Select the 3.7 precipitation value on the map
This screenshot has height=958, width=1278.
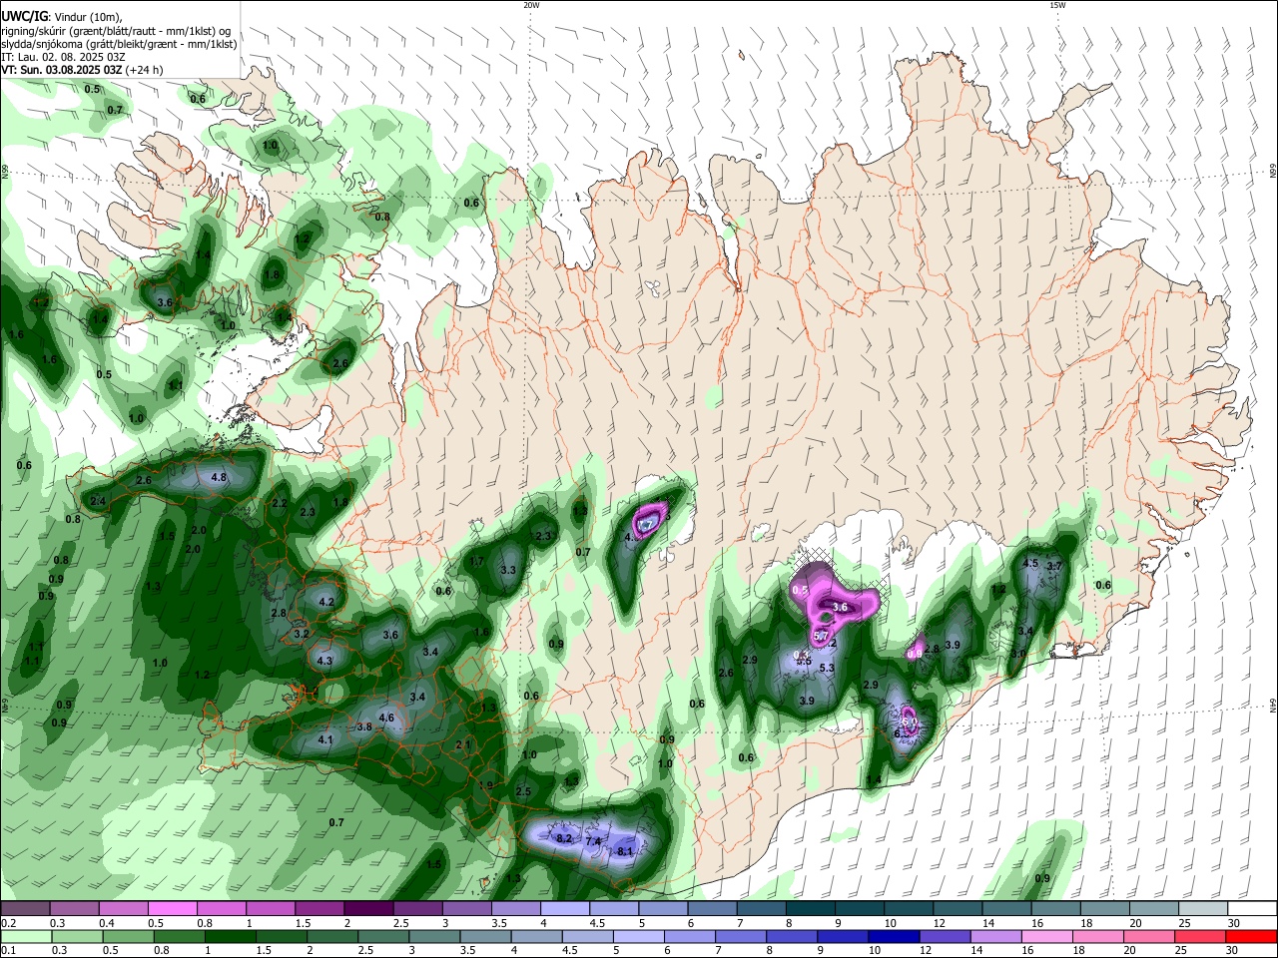[1054, 566]
